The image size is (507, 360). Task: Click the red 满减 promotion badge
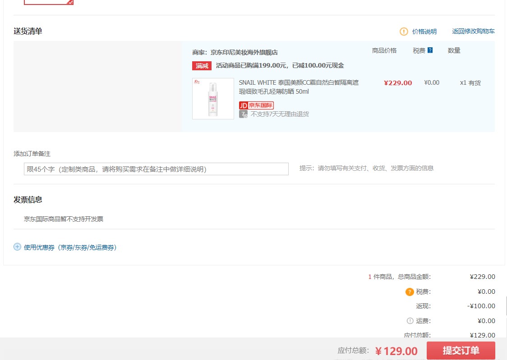tap(202, 66)
